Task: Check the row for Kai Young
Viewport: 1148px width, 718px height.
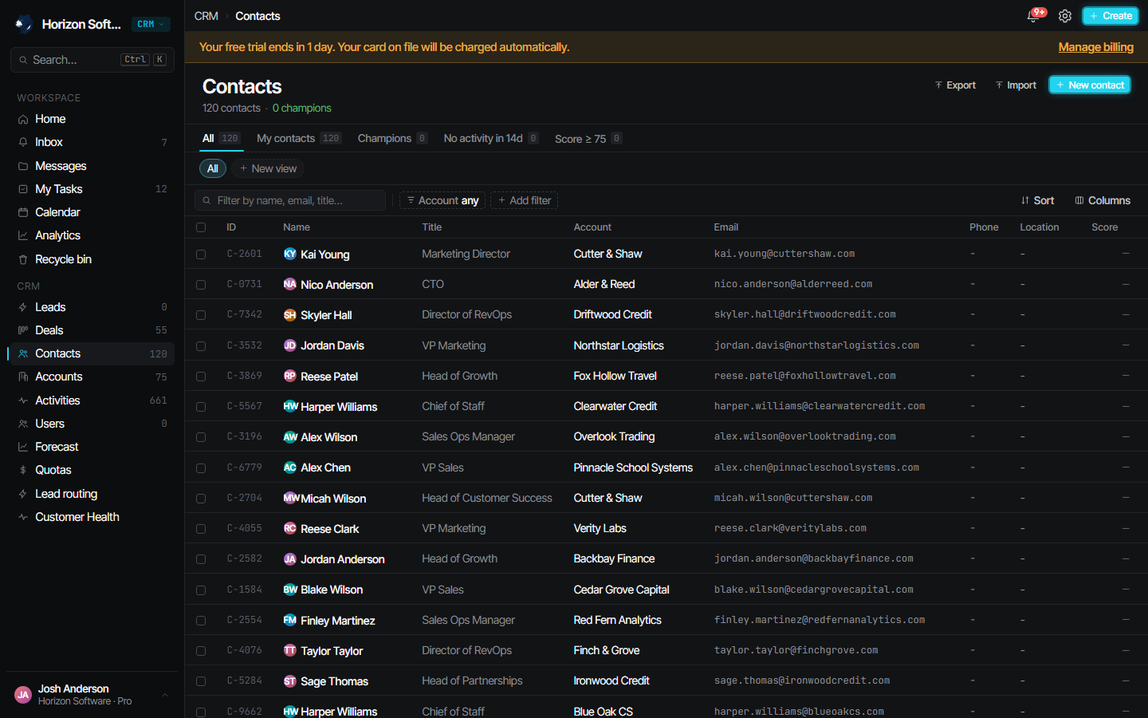Action: (201, 254)
